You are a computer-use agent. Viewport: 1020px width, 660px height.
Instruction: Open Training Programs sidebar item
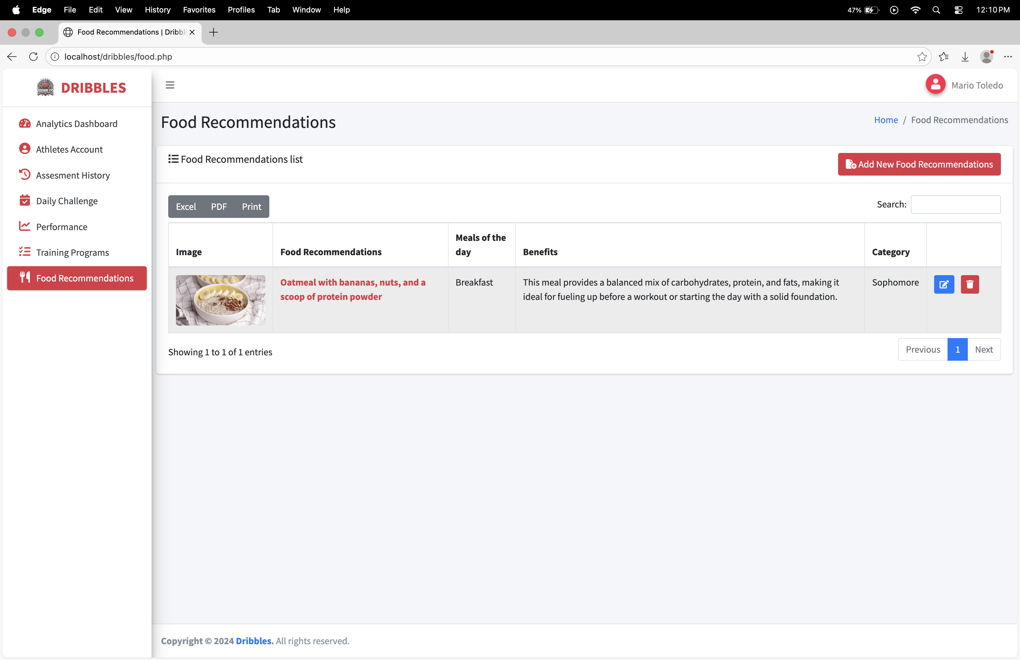72,252
